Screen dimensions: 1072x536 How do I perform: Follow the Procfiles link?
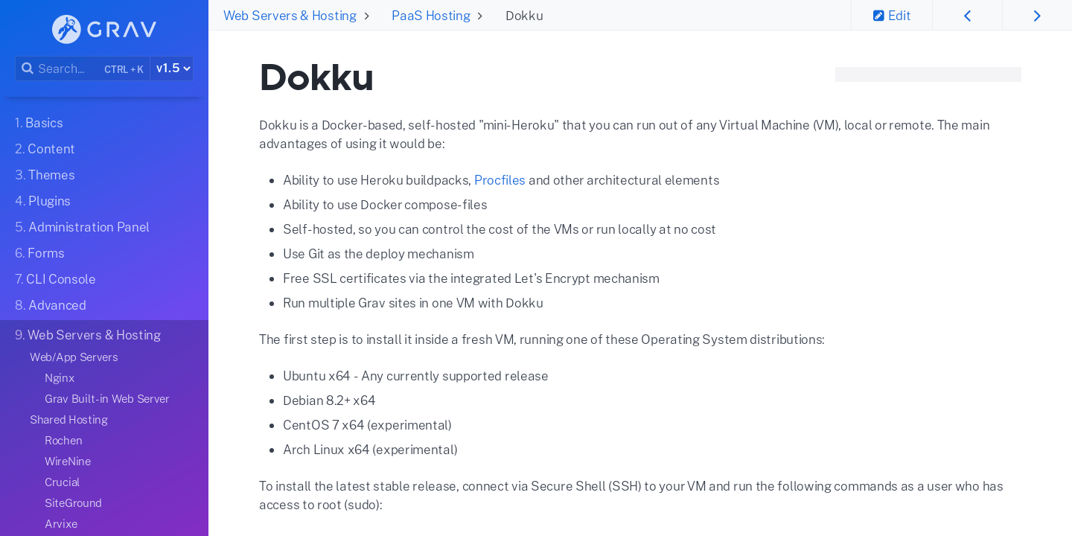500,180
